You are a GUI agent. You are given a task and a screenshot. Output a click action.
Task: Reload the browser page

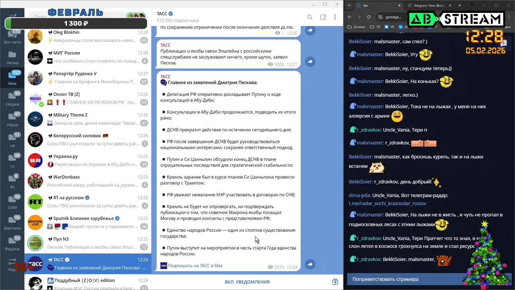click(369, 17)
